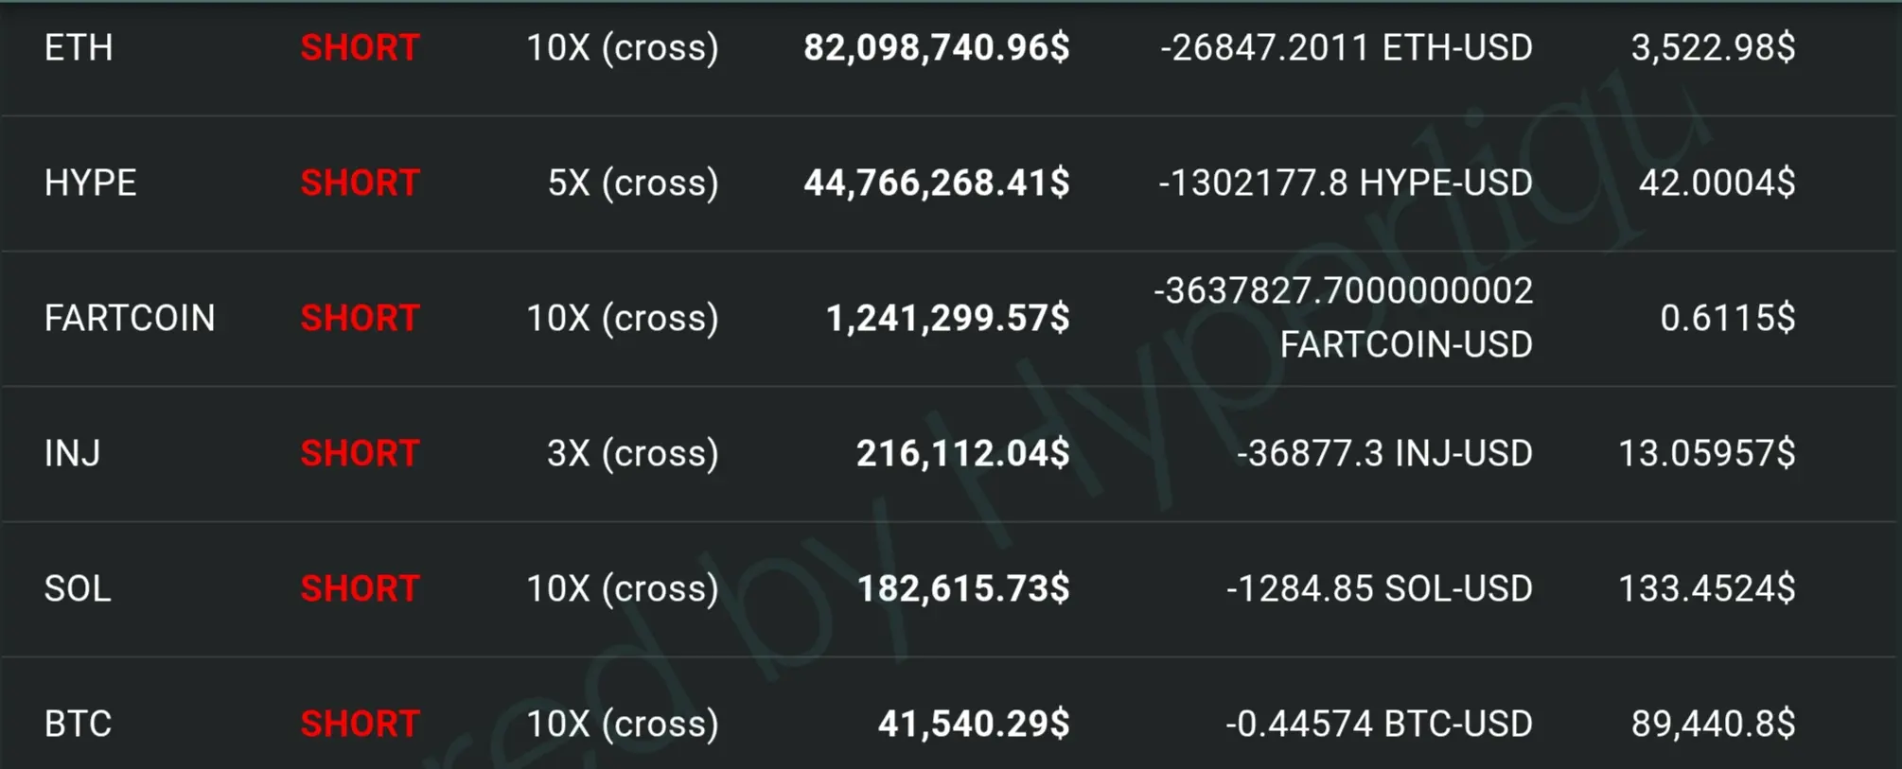
Task: Select the SOL asset label
Action: pos(78,588)
